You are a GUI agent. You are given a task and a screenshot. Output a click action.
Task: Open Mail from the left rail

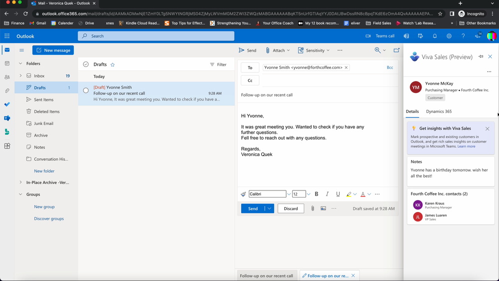click(7, 50)
